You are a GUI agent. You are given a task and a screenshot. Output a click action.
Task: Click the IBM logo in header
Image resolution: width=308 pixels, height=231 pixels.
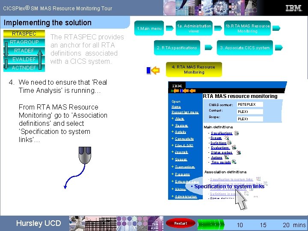(x=293, y=8)
